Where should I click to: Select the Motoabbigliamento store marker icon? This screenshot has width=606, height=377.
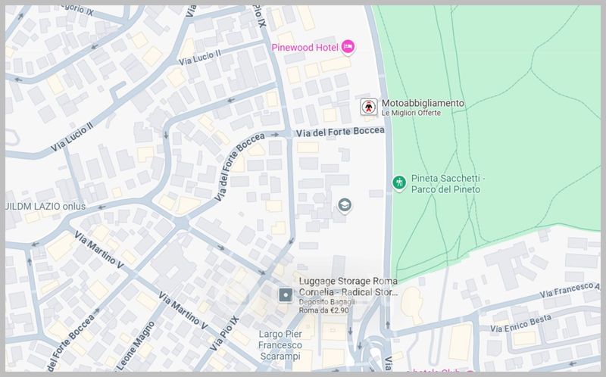368,107
